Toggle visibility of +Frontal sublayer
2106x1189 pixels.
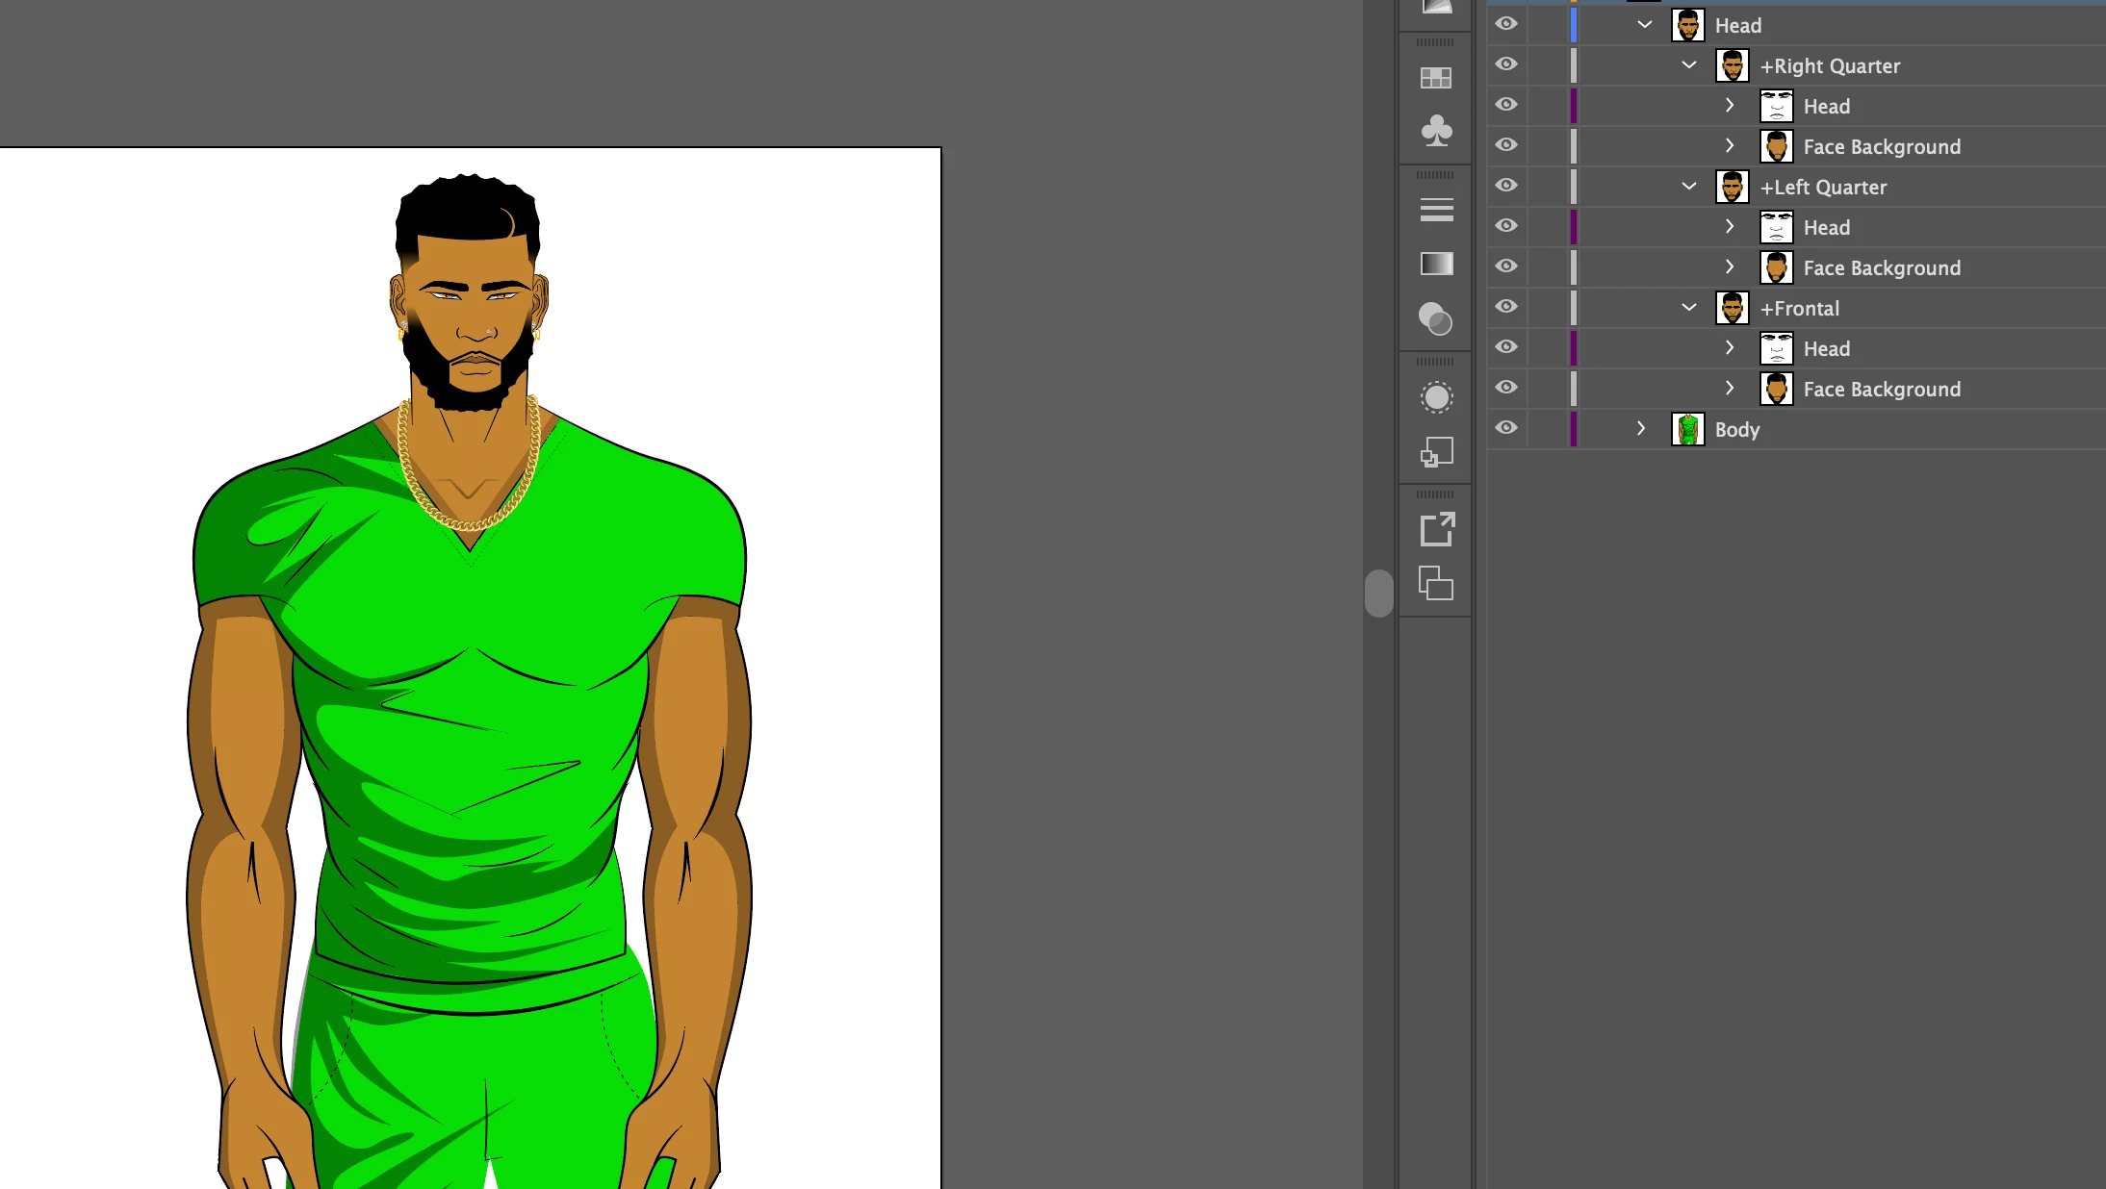tap(1506, 307)
